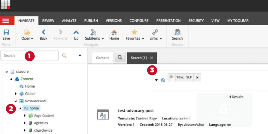Expand the Favorites dropdown arrow
The height and width of the screenshot is (134, 268).
pos(143,39)
